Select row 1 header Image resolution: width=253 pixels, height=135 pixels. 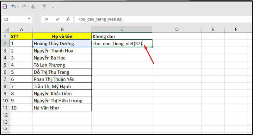pyautogui.click(x=5, y=37)
